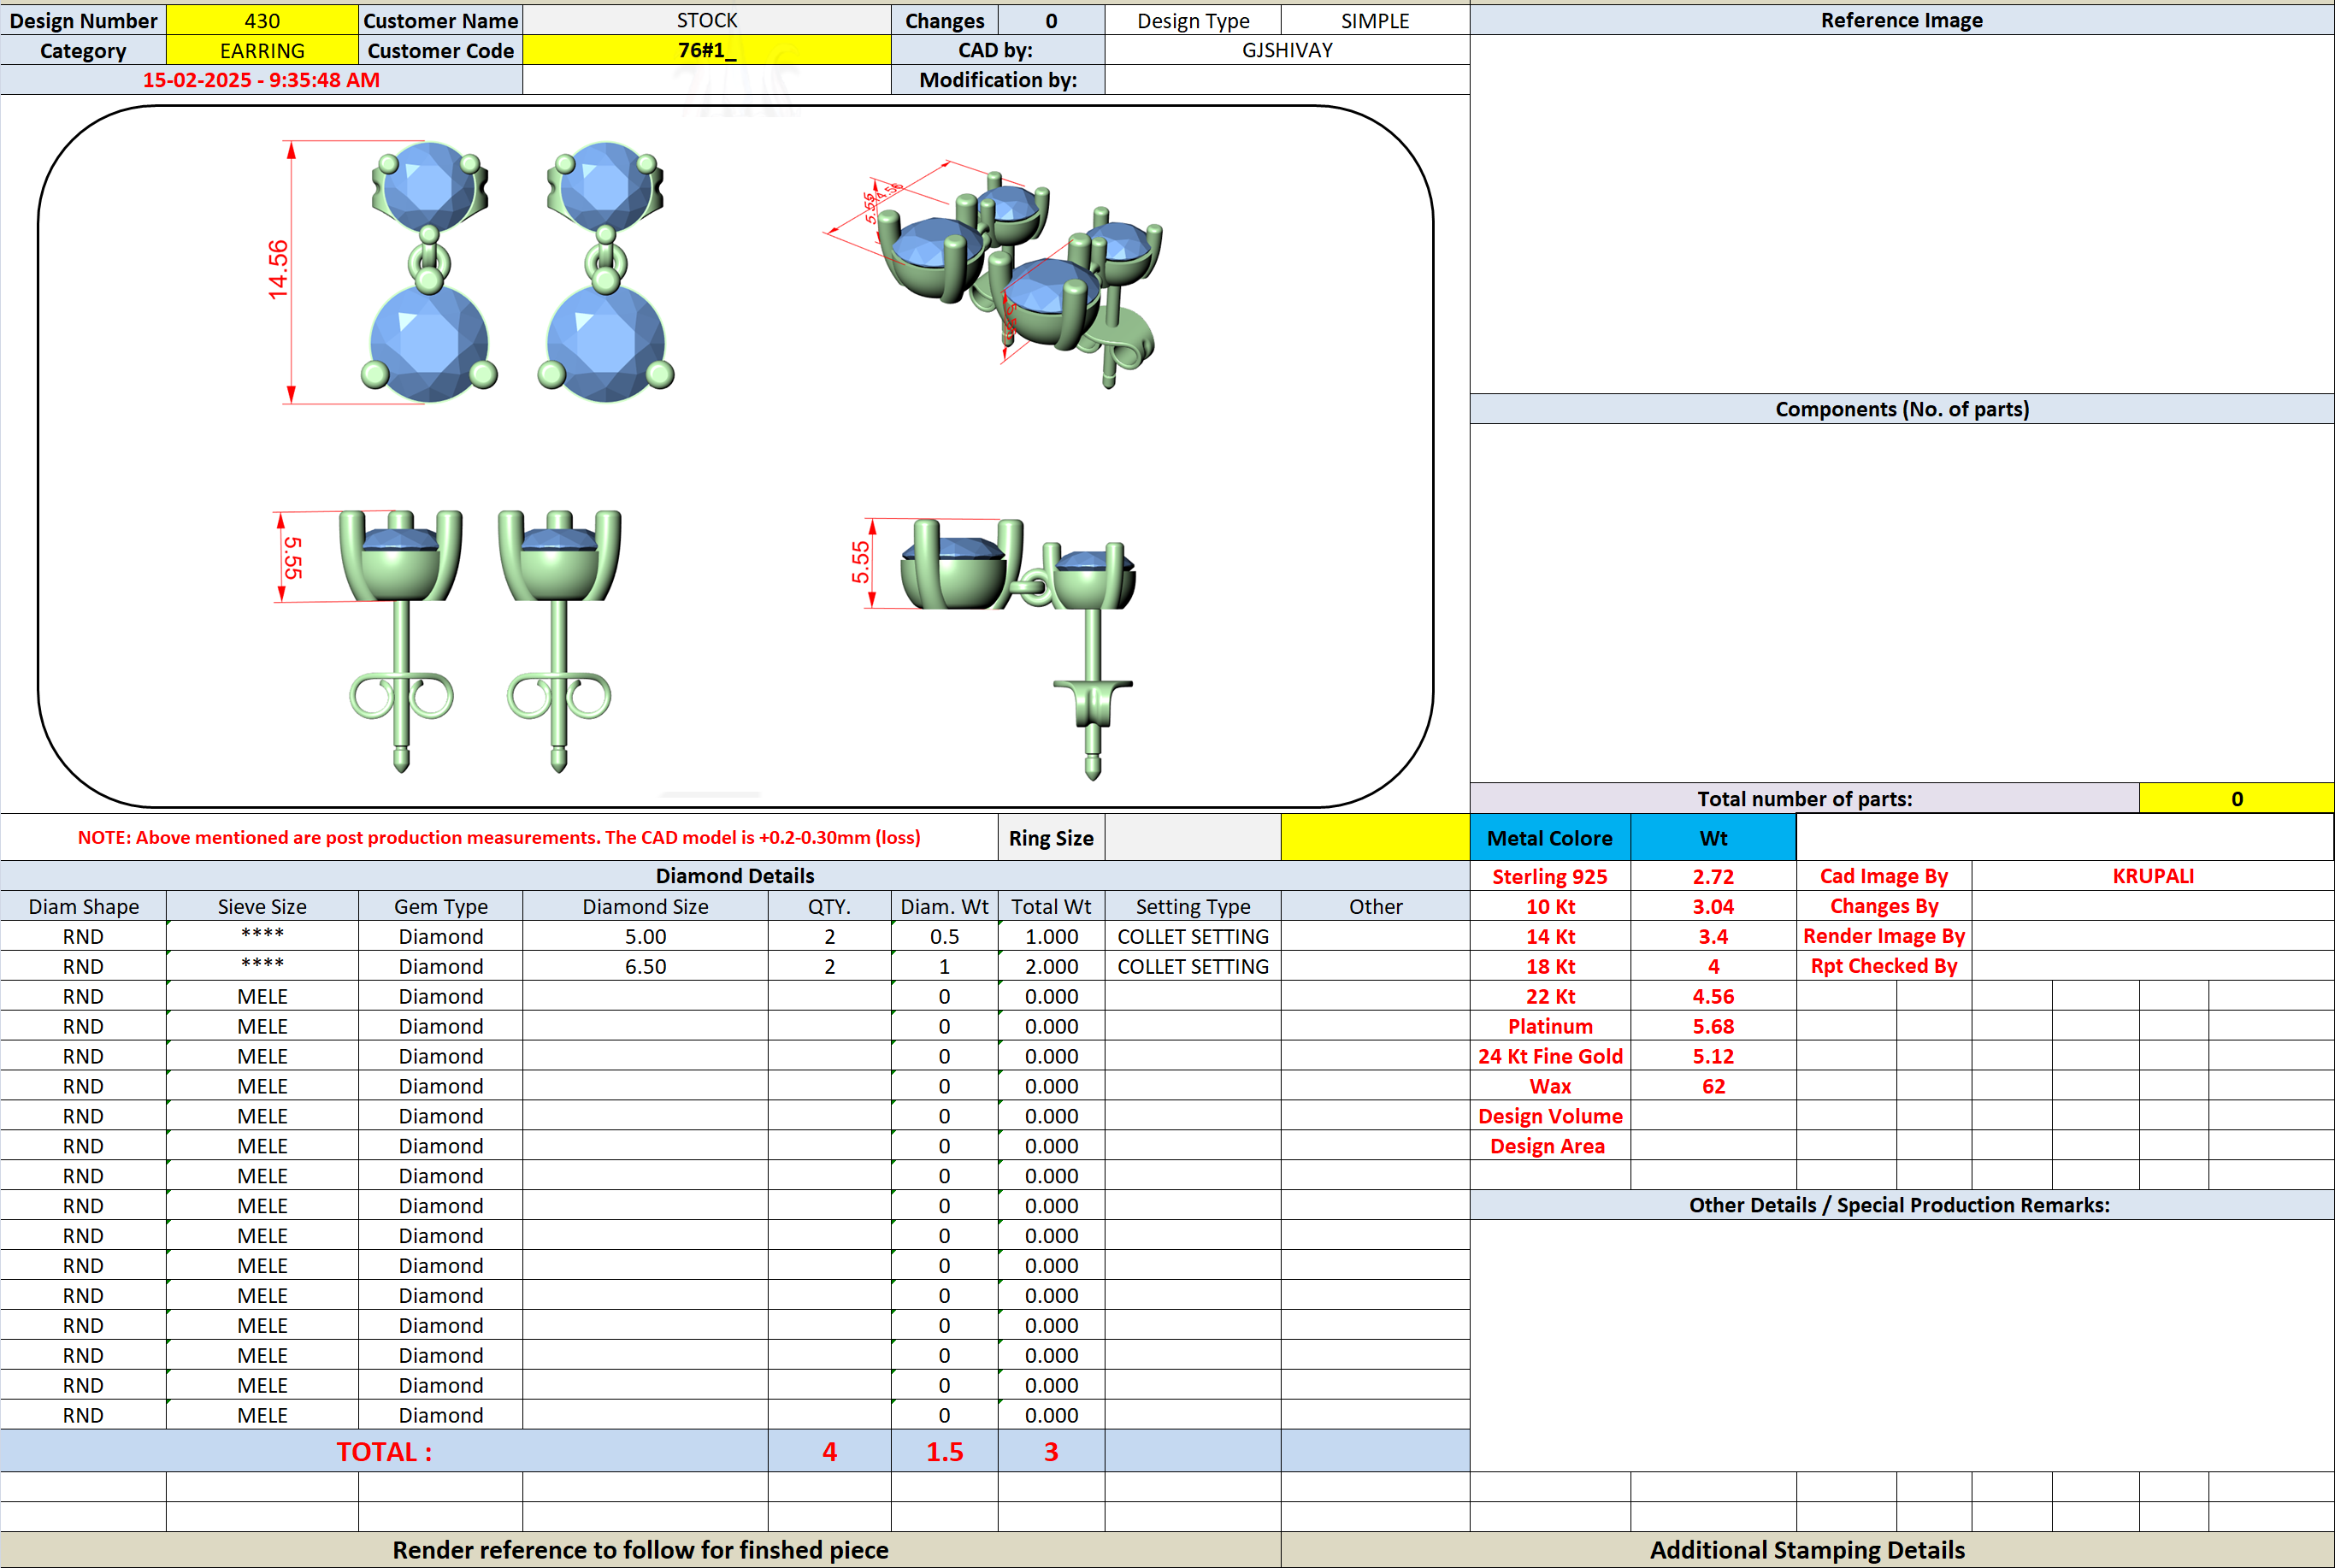The width and height of the screenshot is (2335, 1568).
Task: Click the Additional Stamping Details footer
Action: tap(1807, 1549)
